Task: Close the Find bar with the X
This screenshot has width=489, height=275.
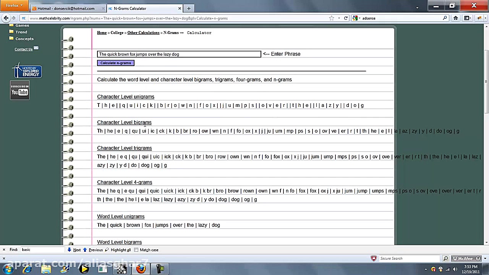Action: [4, 250]
